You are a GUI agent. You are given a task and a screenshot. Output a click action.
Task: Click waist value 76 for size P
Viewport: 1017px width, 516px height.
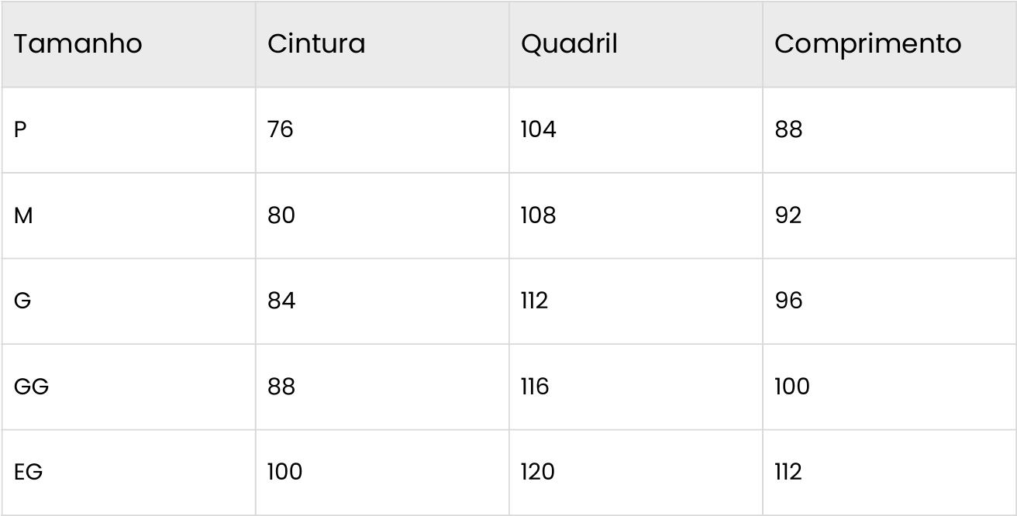(281, 129)
